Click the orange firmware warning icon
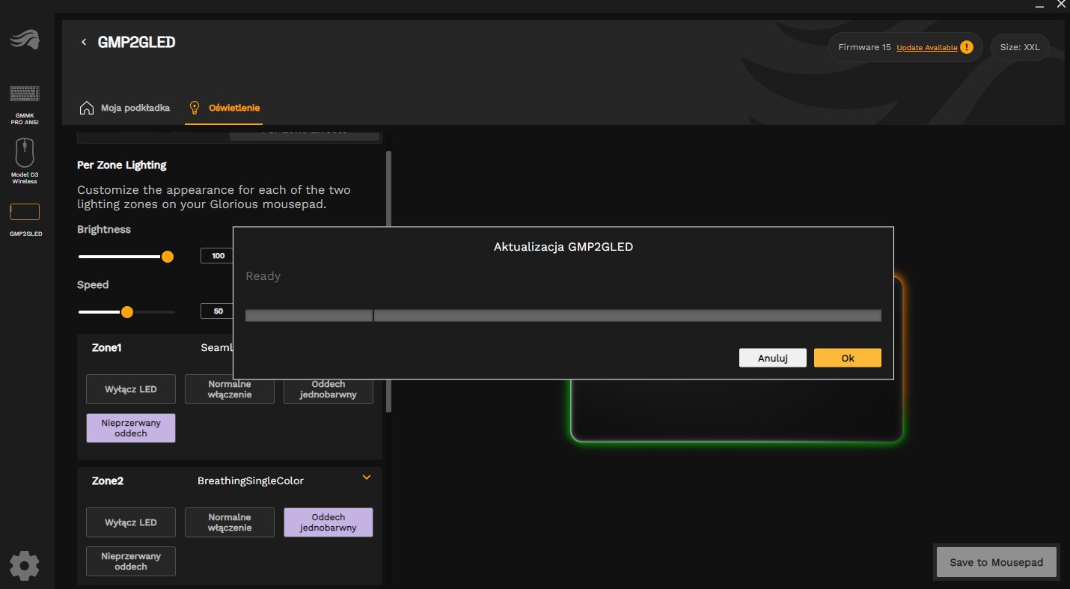Viewport: 1070px width, 589px height. coord(967,47)
